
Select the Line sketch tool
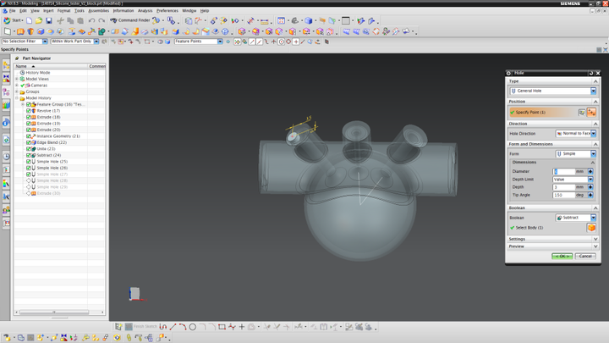(x=173, y=327)
